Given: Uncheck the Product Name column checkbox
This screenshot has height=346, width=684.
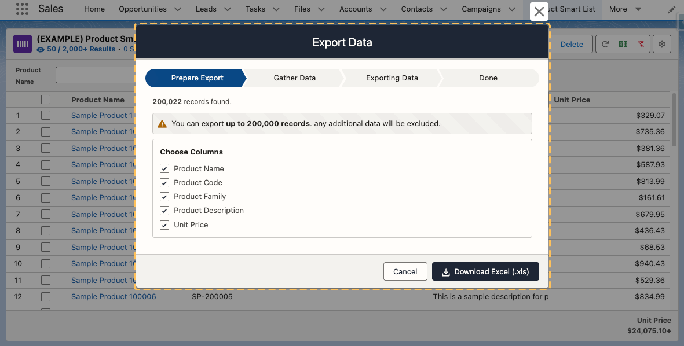Looking at the screenshot, I should (164, 168).
